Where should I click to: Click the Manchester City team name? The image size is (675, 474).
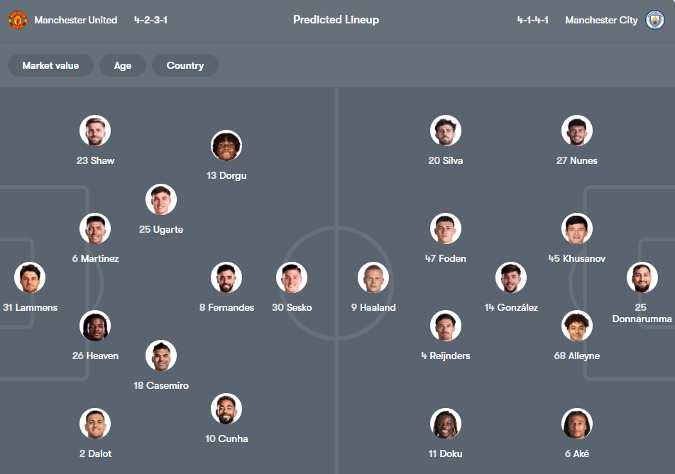click(x=601, y=20)
